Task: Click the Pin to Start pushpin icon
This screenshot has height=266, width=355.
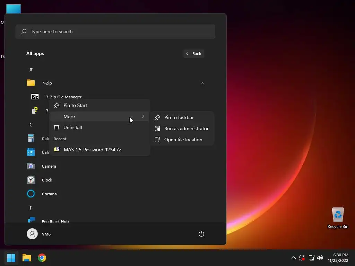Action: pyautogui.click(x=57, y=105)
